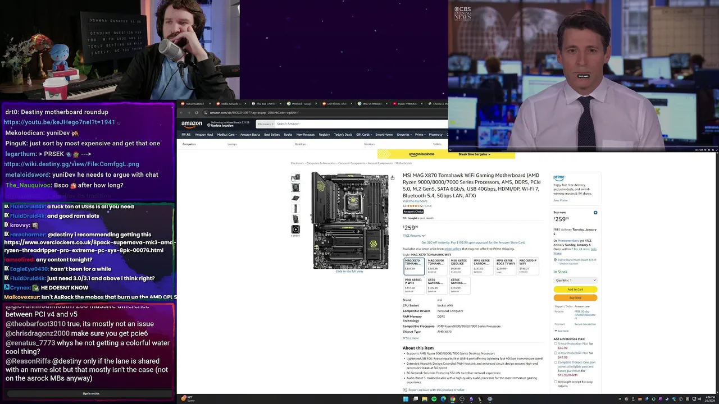Click the browser forward arrow

[x=189, y=113]
